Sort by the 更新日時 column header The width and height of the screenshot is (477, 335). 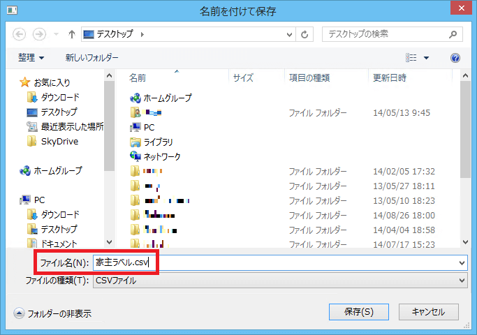tap(390, 77)
